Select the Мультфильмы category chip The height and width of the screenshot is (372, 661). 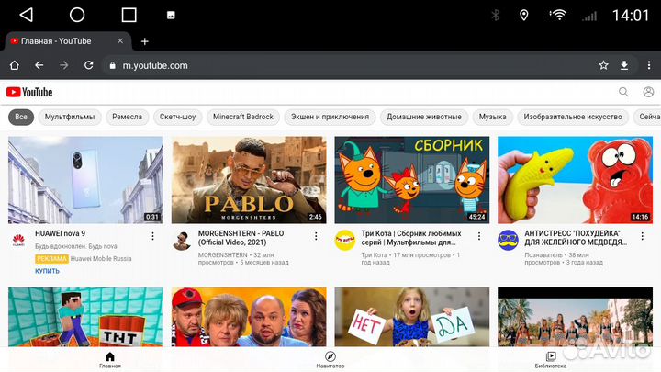70,117
